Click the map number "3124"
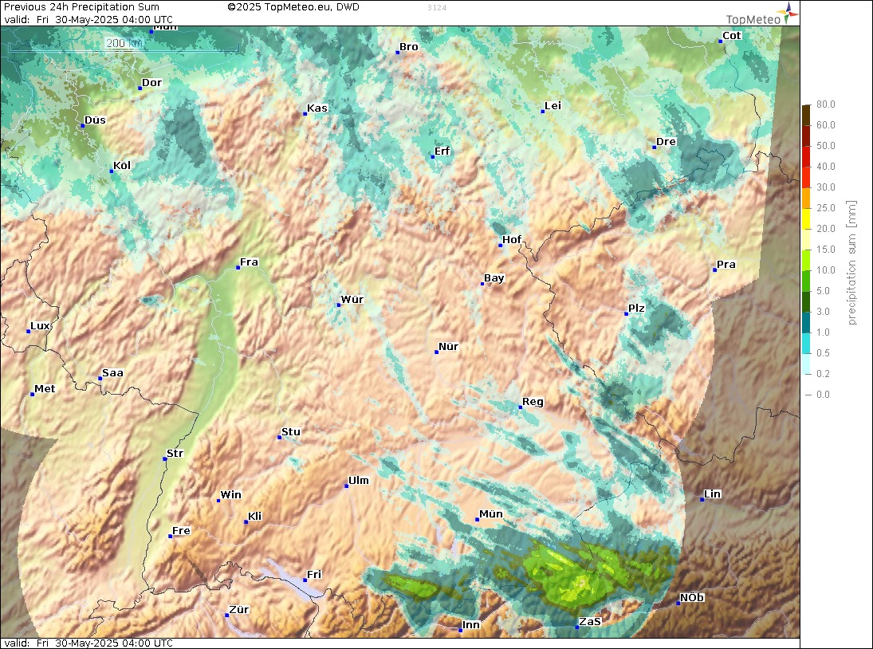873x649 pixels. (x=437, y=8)
